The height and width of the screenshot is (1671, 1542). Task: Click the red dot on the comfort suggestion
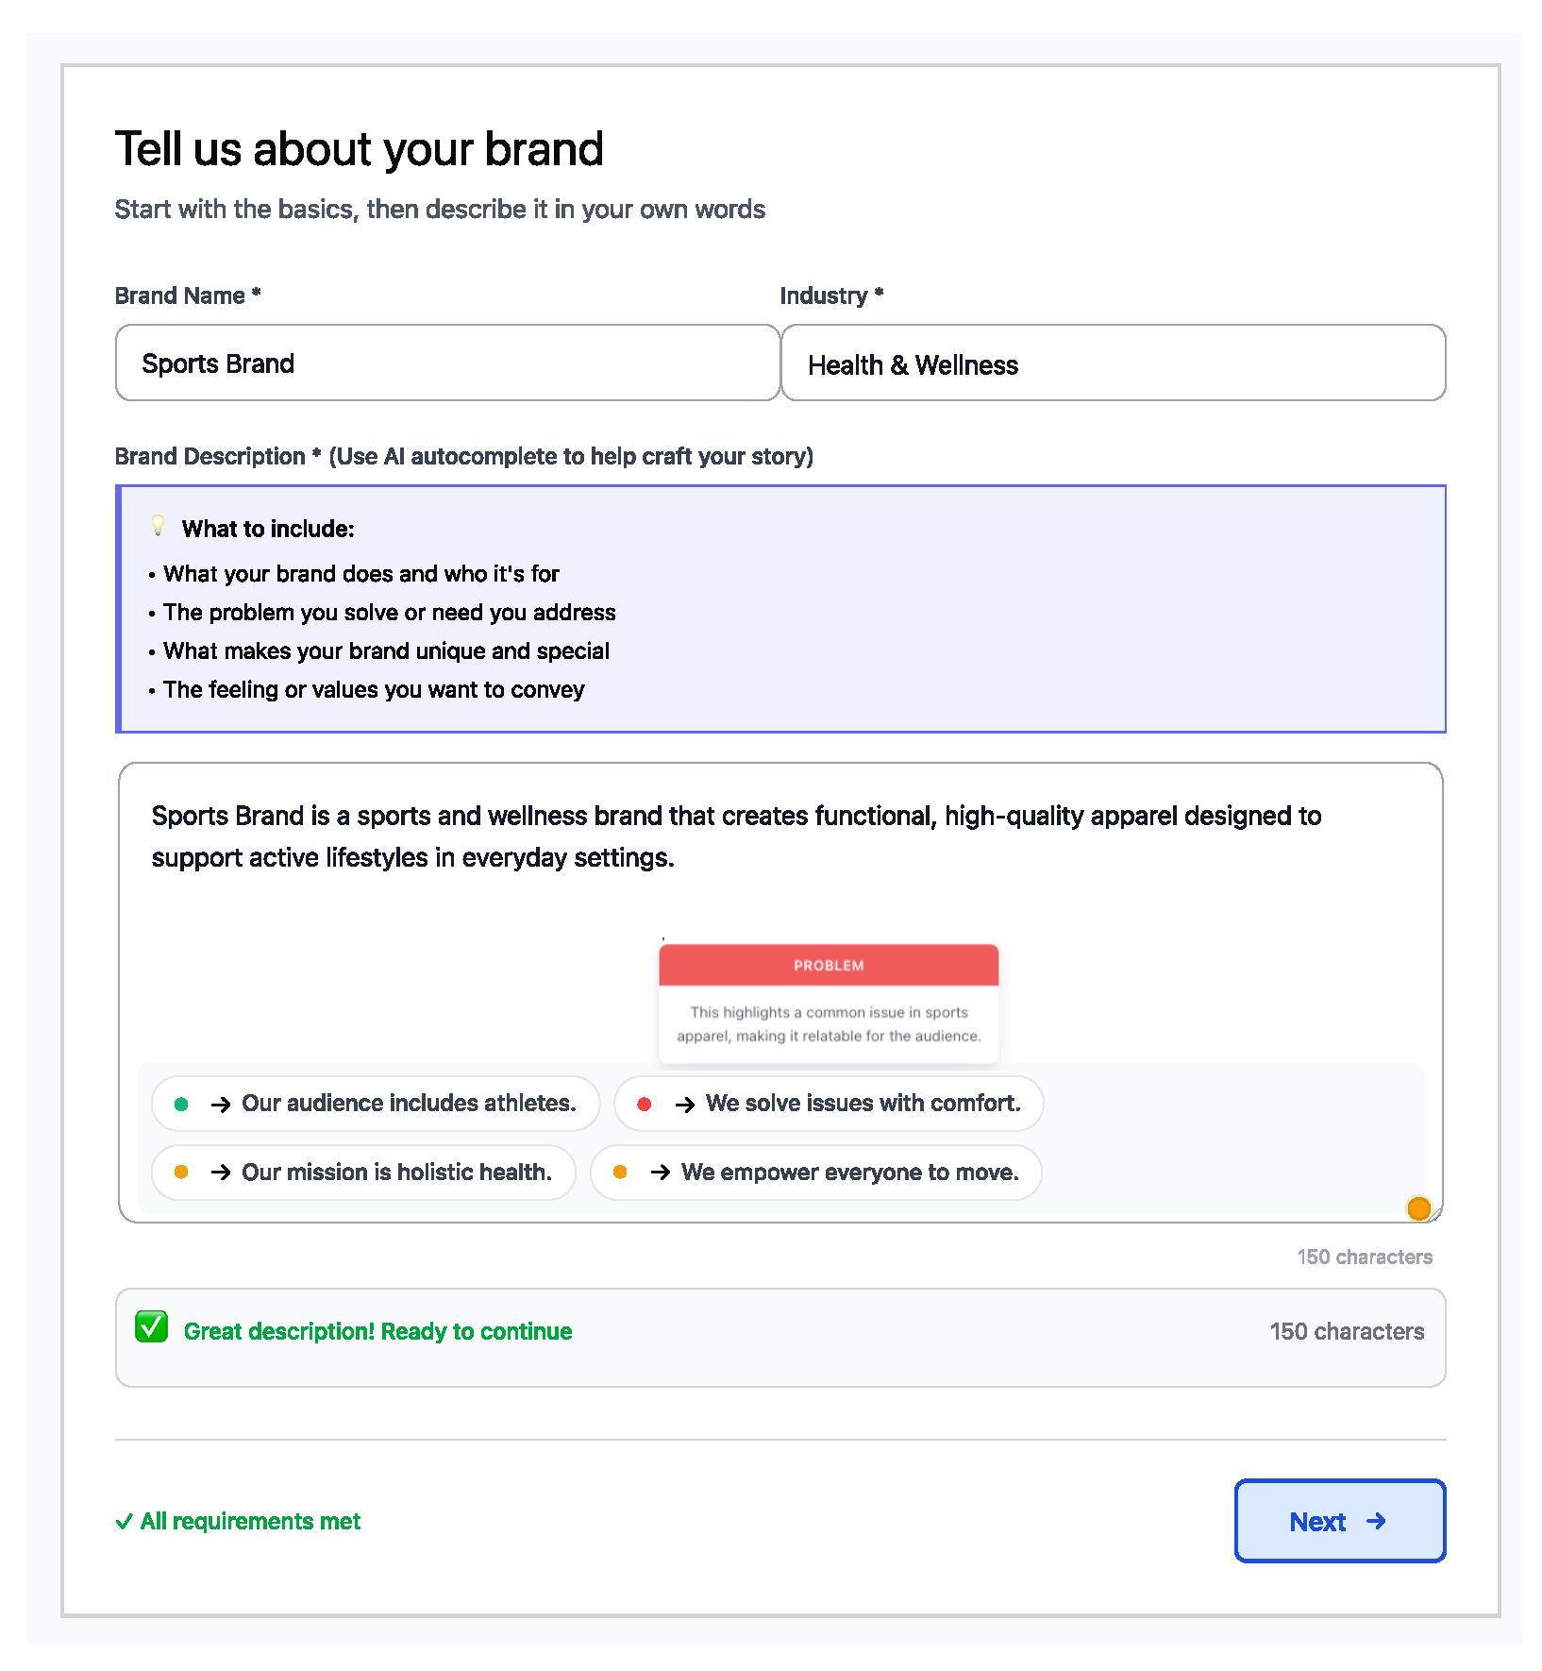pos(645,1104)
